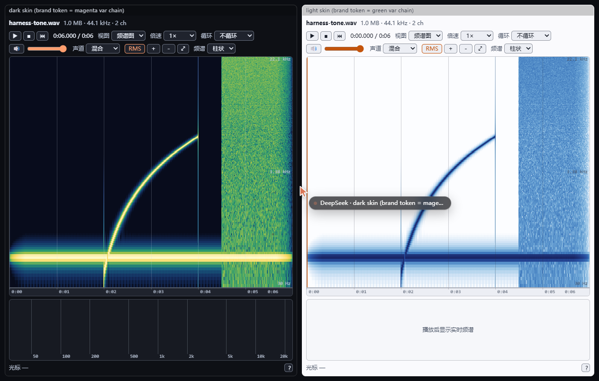Open the 声道 dropdown in dark skin player
Viewport: 599px width, 381px height.
pos(103,48)
